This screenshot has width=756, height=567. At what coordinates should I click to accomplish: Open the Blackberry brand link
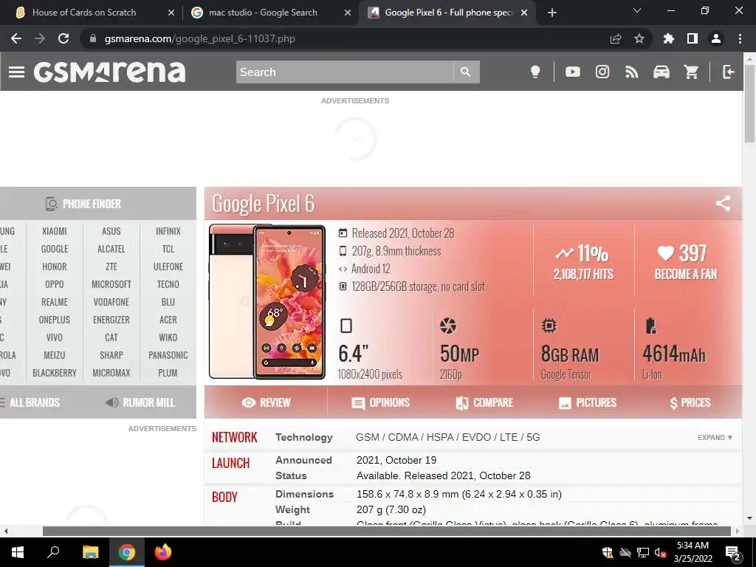[x=55, y=373]
